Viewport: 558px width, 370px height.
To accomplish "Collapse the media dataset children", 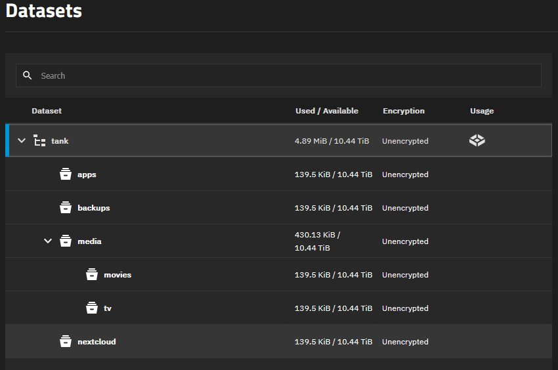I will click(48, 241).
